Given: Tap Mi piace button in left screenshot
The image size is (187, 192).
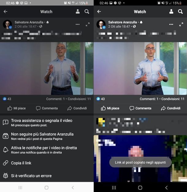Looking at the screenshot, I should coord(17,108).
